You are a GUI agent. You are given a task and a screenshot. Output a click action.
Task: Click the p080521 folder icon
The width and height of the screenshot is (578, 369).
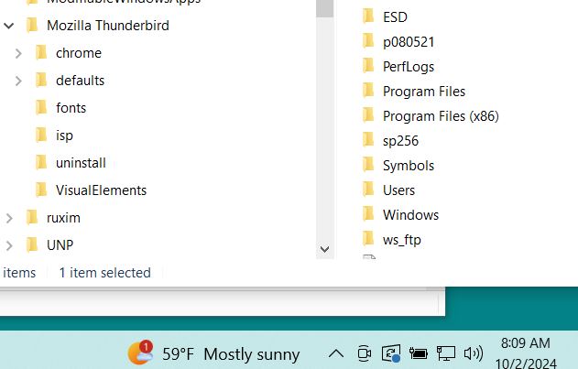click(x=368, y=41)
